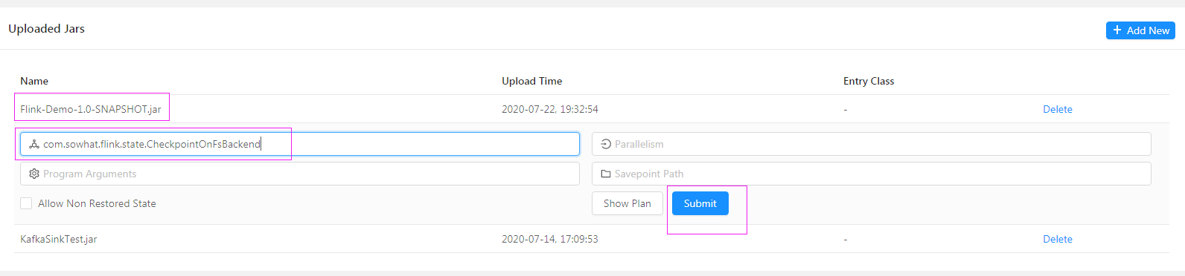
Task: Click the Entry Class column header
Action: (x=869, y=81)
